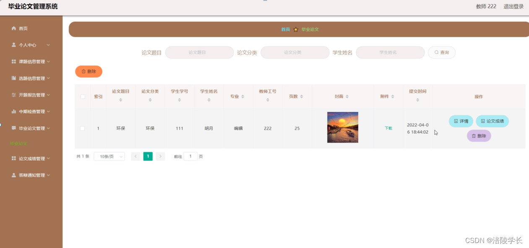Click 教师 222 user label
Screen dimensions: 529x248
pyautogui.click(x=486, y=6)
